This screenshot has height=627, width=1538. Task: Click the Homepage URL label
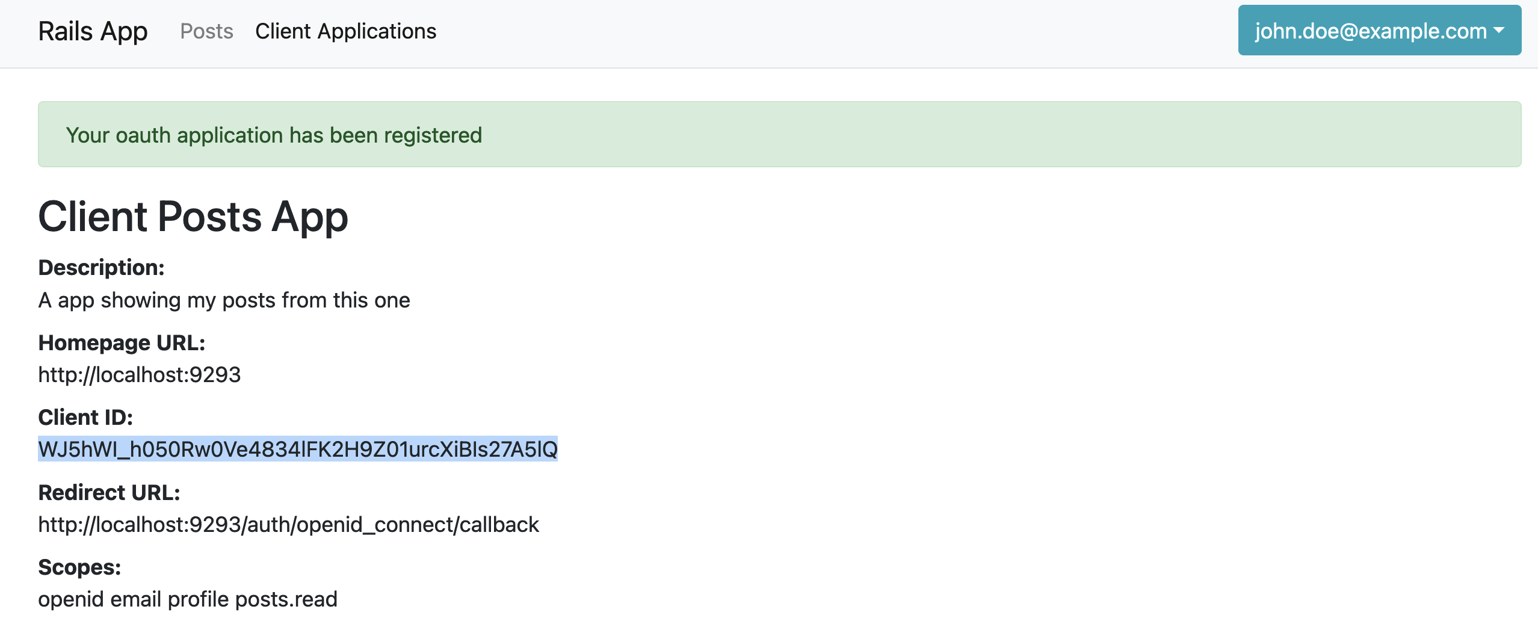pyautogui.click(x=122, y=343)
